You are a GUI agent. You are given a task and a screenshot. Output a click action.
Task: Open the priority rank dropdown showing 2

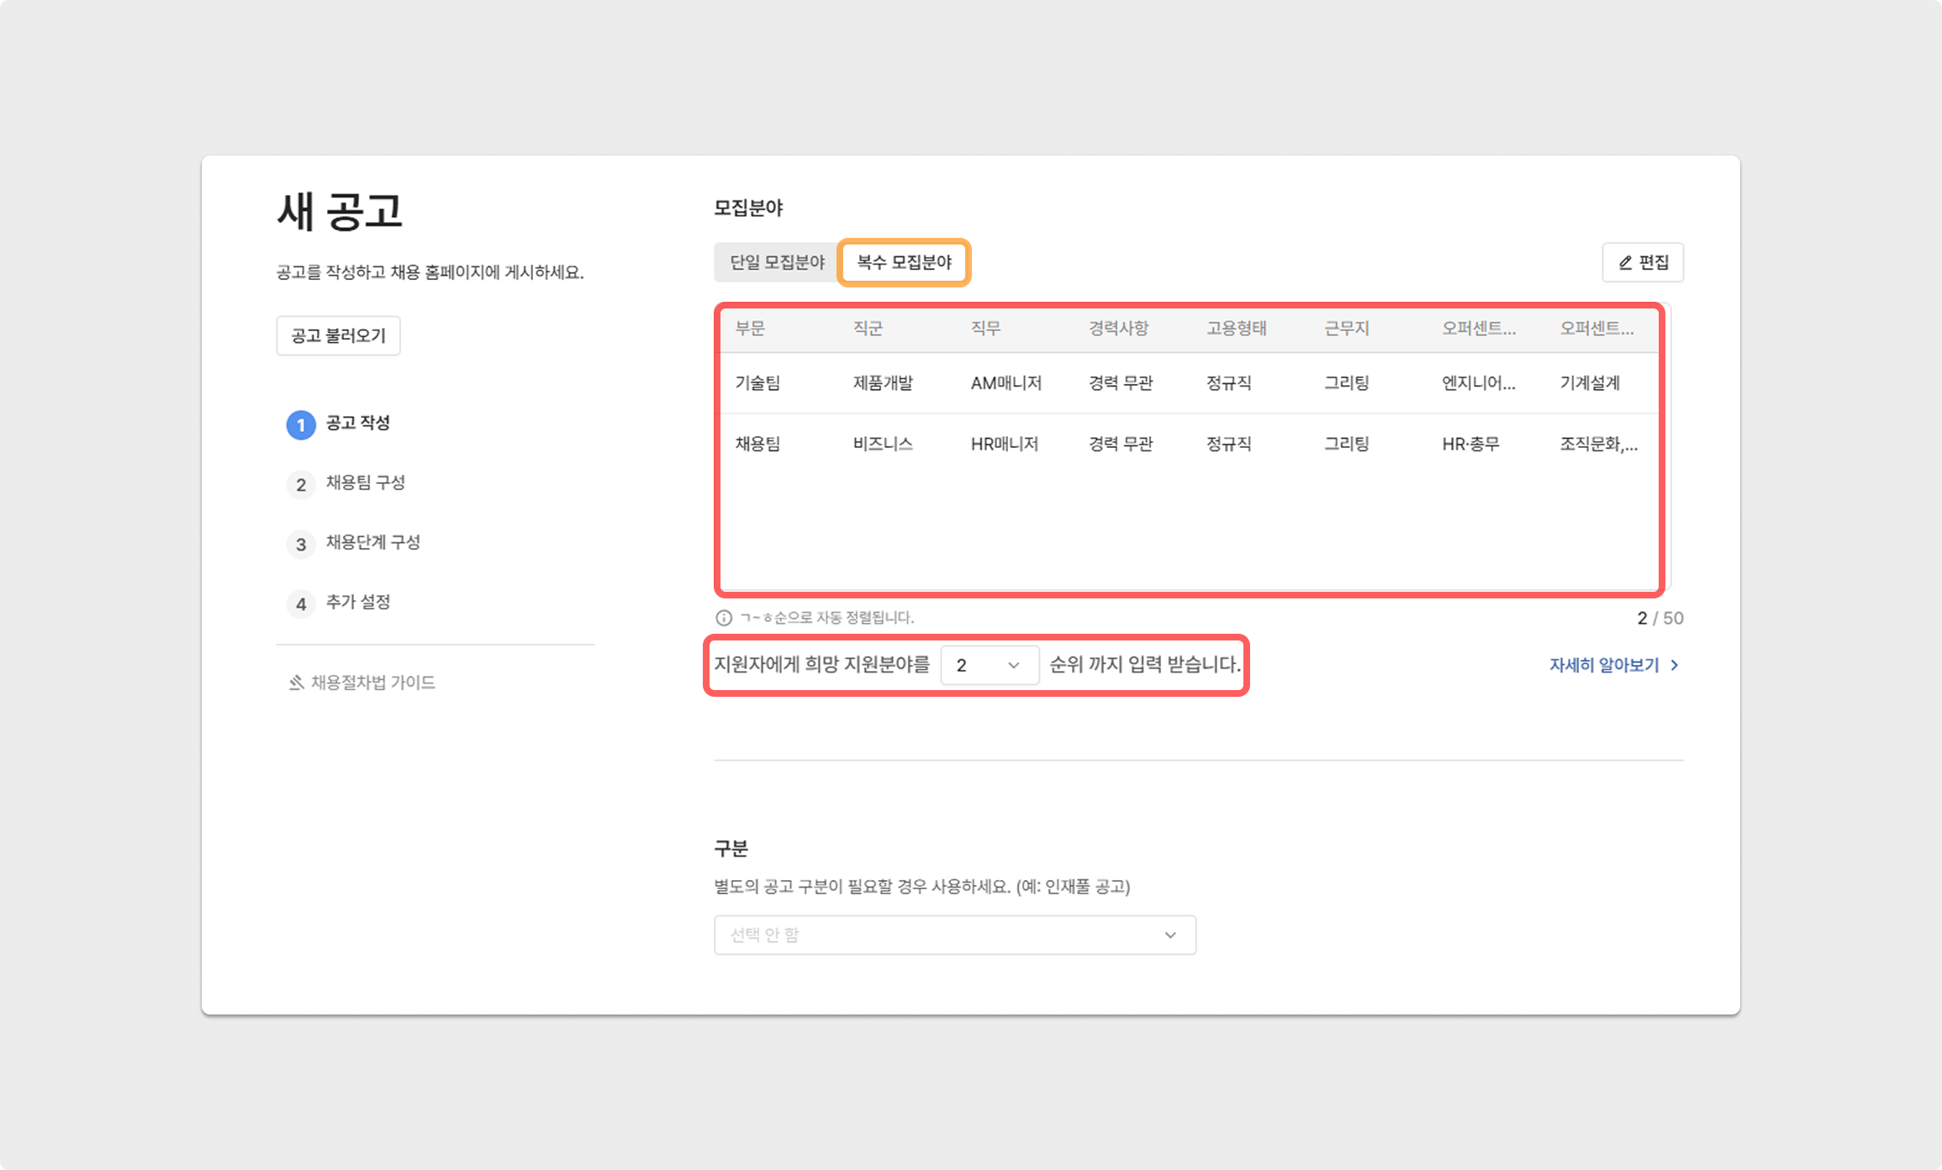tap(989, 665)
